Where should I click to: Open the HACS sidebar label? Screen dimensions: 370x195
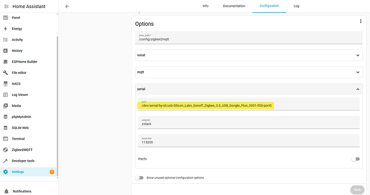[x=16, y=84]
